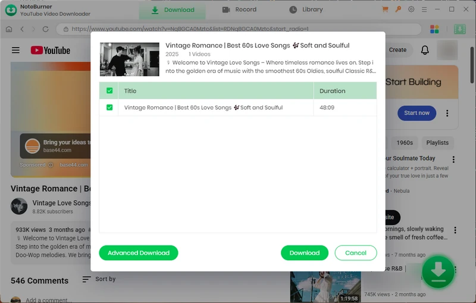Viewport: 476px width, 303px height.
Task: Click the Start now ad button
Action: click(x=416, y=113)
